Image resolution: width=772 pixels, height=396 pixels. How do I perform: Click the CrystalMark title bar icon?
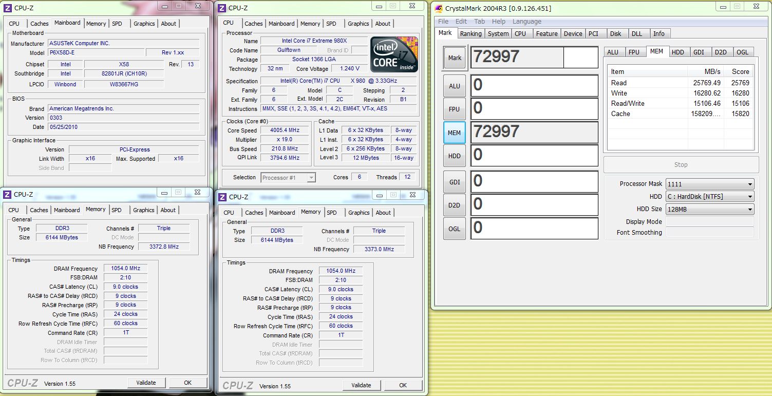[439, 8]
